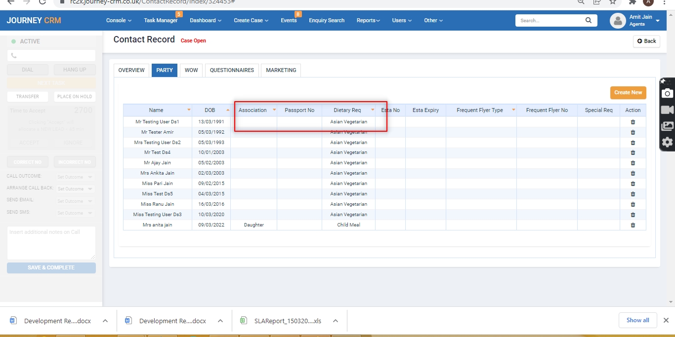
Task: Delete the Mr Testing User Ds1 row
Action: [x=633, y=122]
